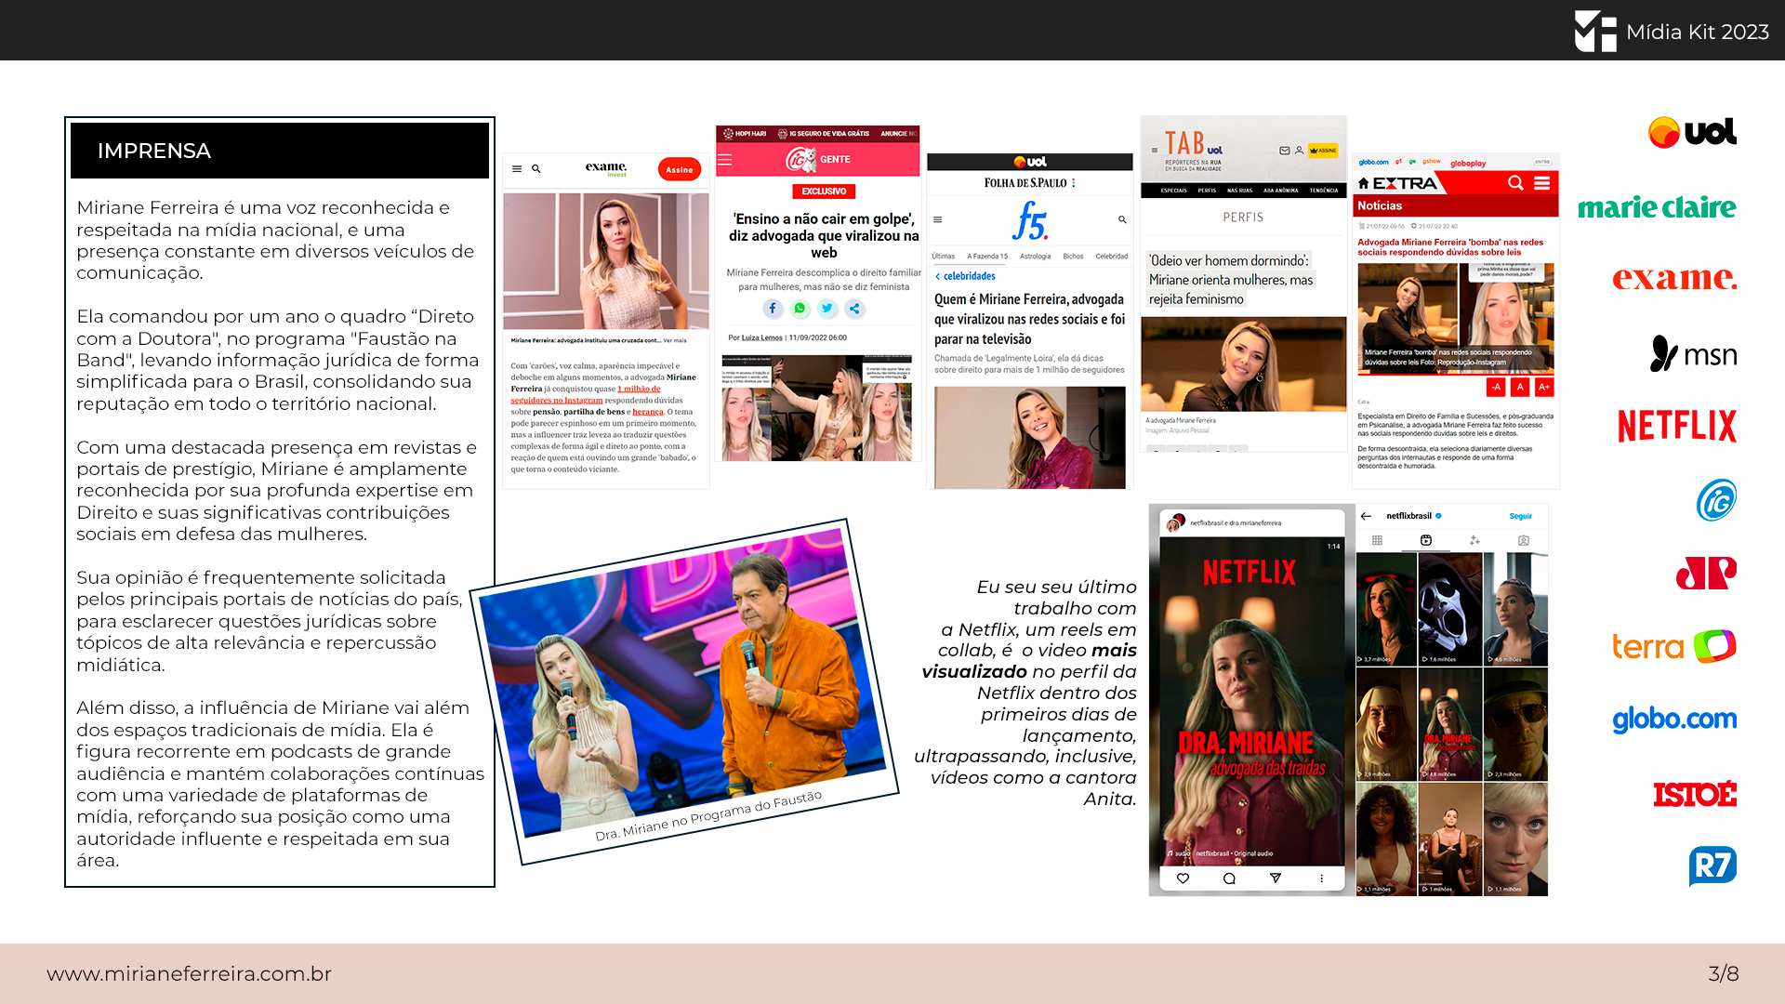Click the red Assine button on Exame

point(680,169)
